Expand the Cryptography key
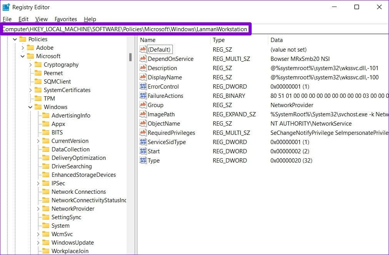This screenshot has width=389, height=255. pos(30,65)
